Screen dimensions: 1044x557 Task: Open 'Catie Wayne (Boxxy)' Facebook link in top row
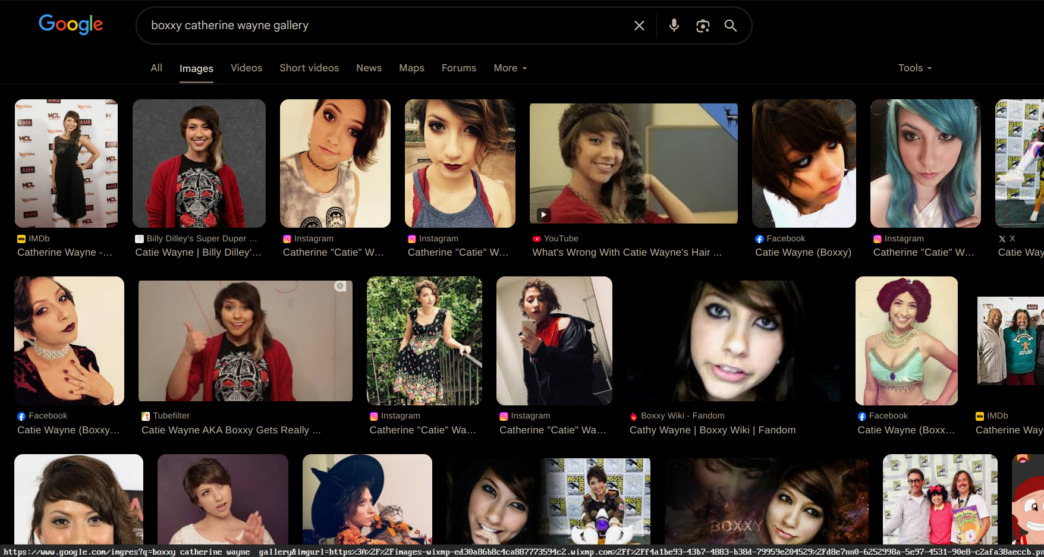point(803,253)
